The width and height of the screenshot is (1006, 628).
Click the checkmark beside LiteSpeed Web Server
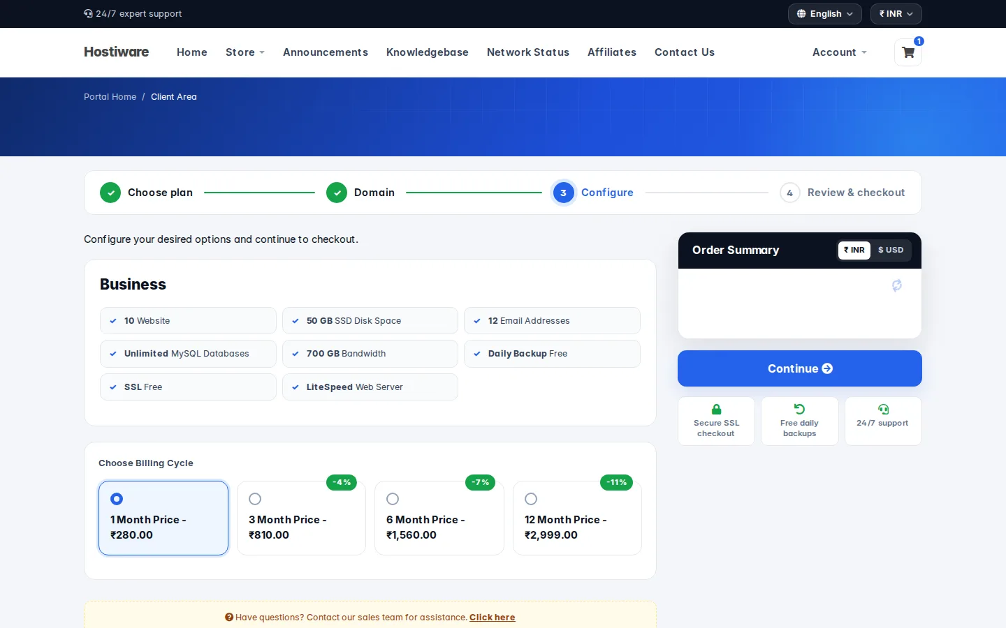(296, 387)
